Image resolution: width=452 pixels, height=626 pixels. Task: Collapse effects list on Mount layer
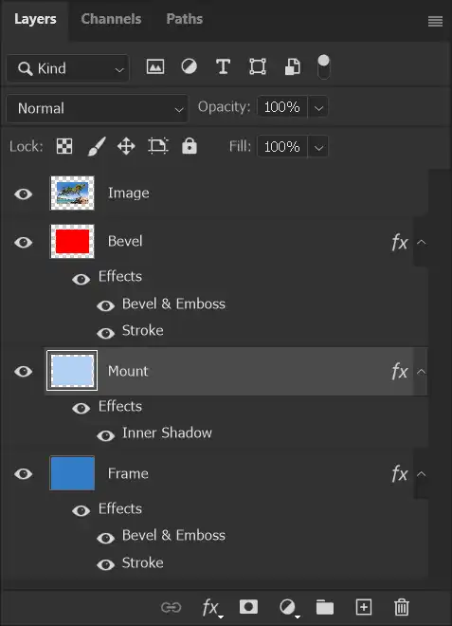coord(422,371)
